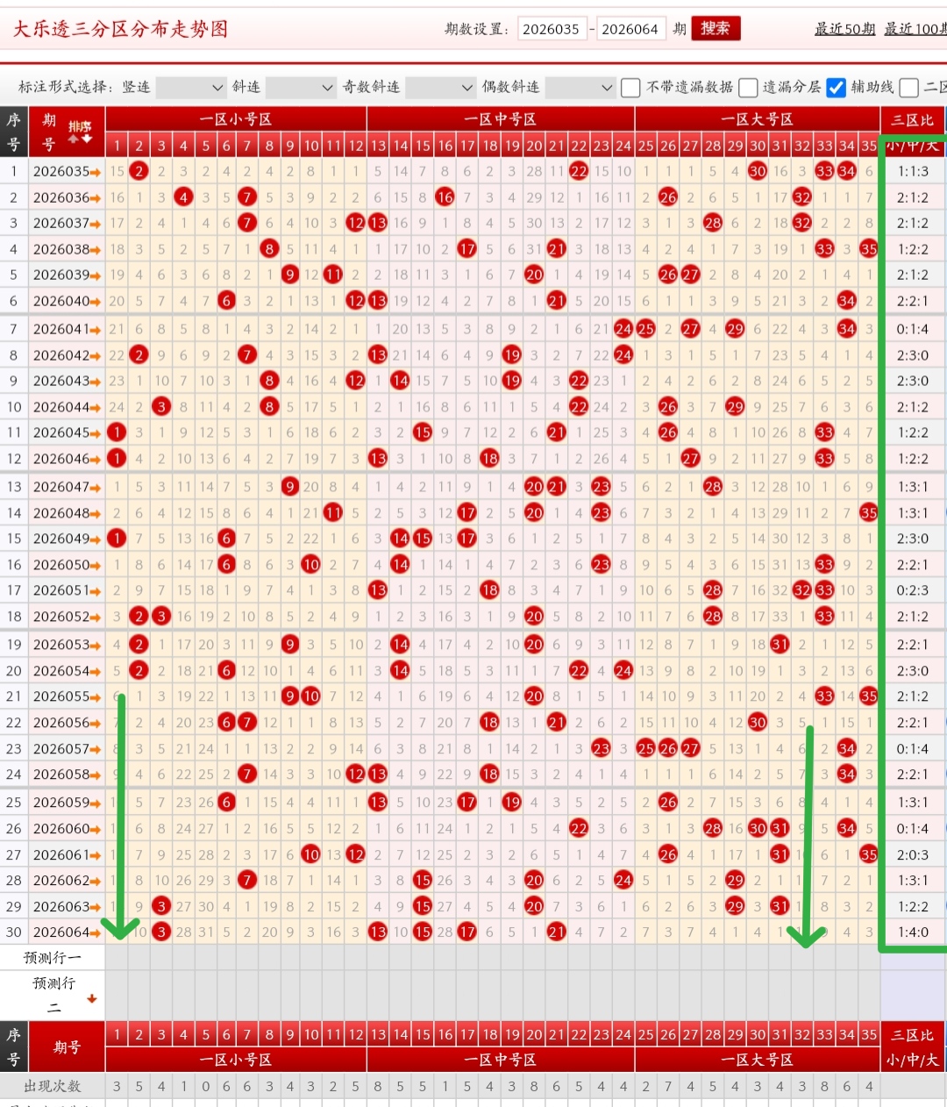Screen dimensions: 947x1107
Task: Expand the 偶数斜连 dropdown
Action: click(x=580, y=87)
